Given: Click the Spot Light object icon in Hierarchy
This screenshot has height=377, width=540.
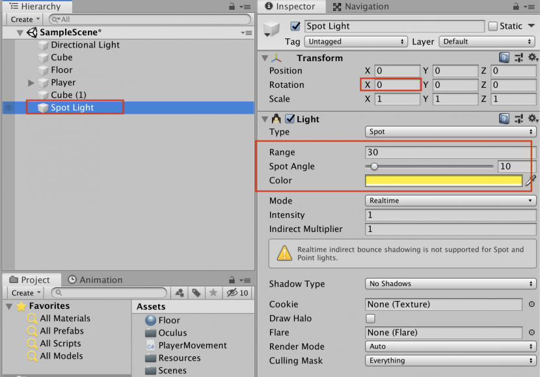Looking at the screenshot, I should pos(42,107).
